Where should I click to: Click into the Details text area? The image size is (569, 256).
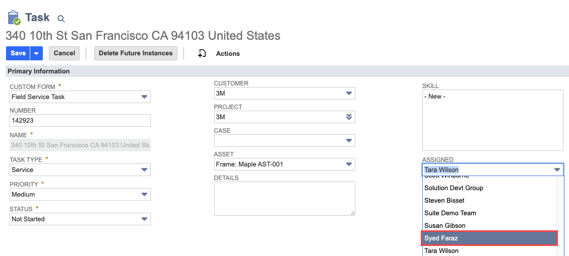point(284,199)
